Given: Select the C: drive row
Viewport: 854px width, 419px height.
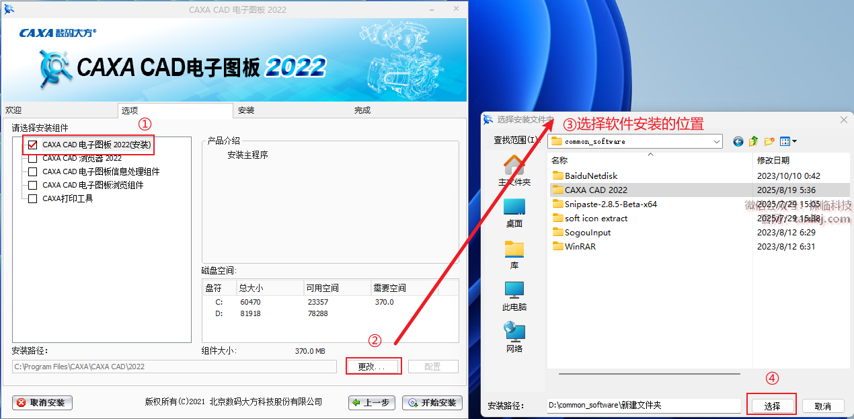Looking at the screenshot, I should click(x=330, y=302).
